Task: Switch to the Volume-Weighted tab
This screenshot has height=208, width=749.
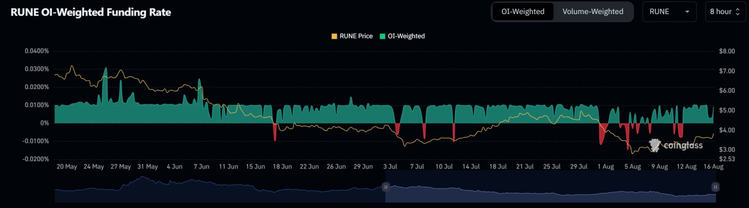Action: (x=593, y=11)
